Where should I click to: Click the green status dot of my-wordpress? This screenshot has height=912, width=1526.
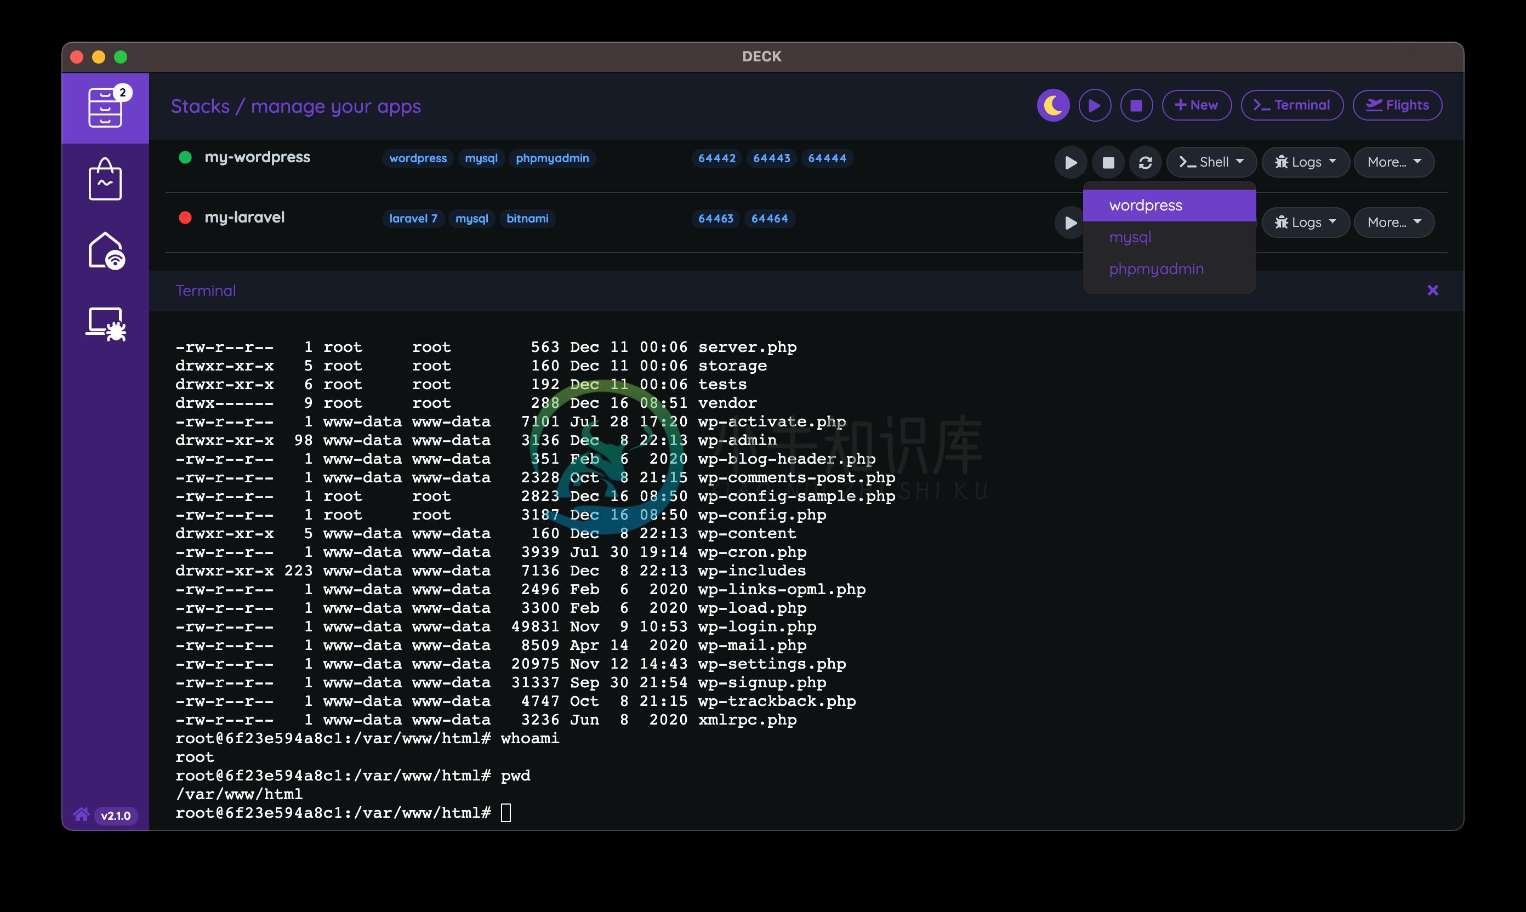point(185,157)
